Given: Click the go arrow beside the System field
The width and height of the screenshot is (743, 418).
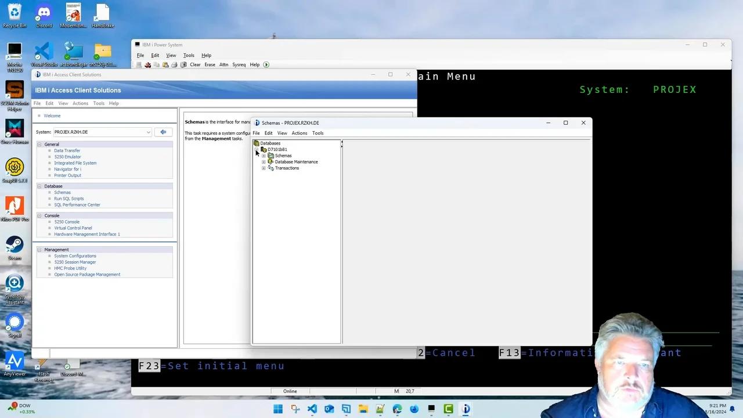Looking at the screenshot, I should (x=163, y=132).
